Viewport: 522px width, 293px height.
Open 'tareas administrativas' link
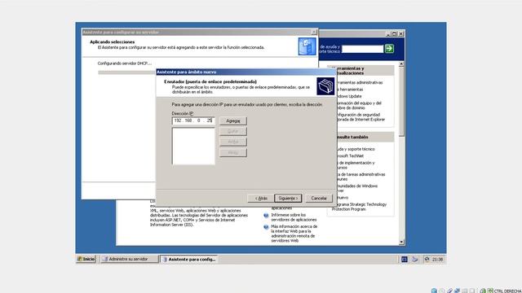(x=361, y=177)
